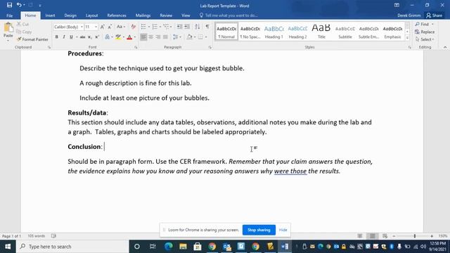Switch to the Design tab
Viewport: 450px width, 253px height.
[x=70, y=15]
